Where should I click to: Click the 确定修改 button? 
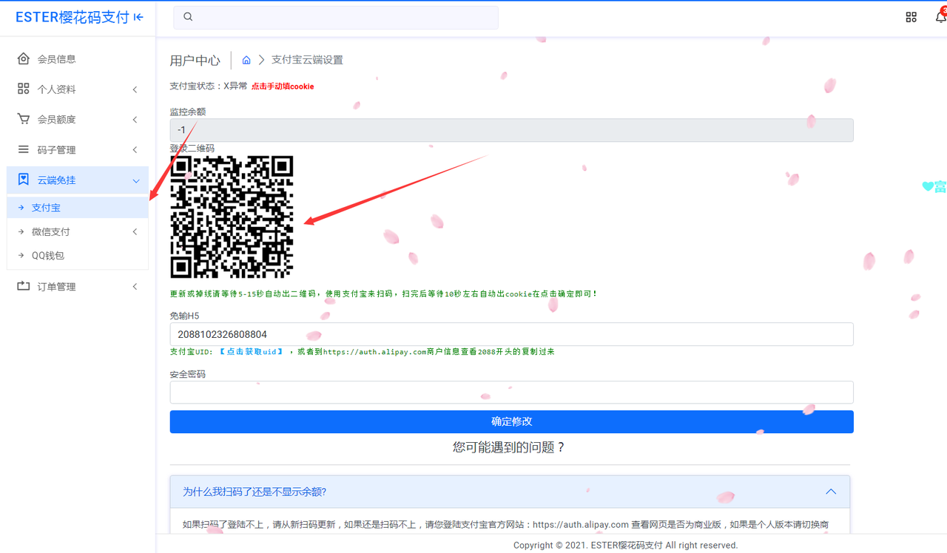[x=512, y=421]
